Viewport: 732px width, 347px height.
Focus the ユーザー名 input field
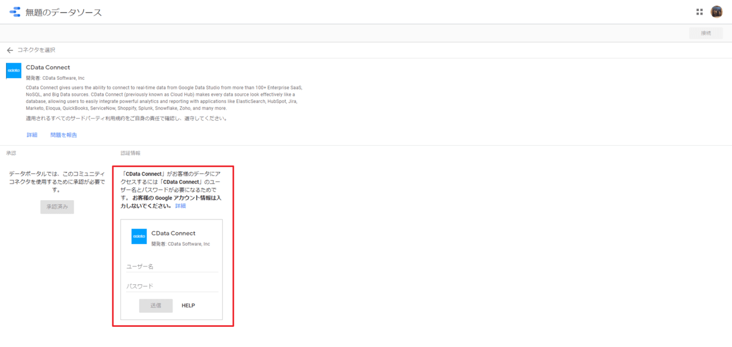coord(172,267)
